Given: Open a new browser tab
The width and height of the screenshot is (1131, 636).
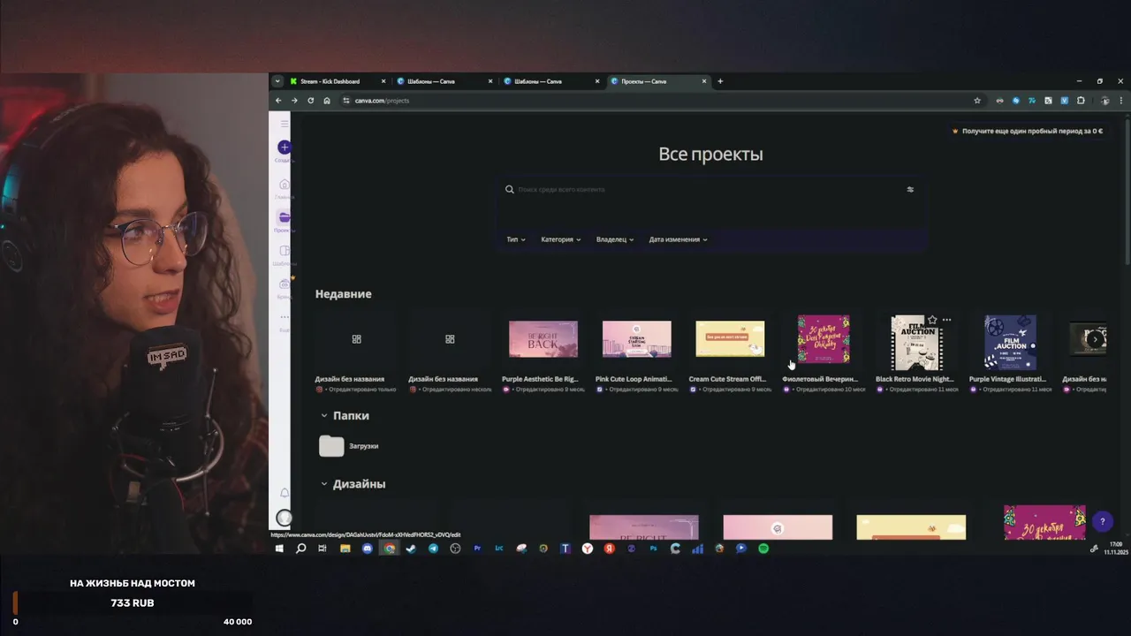Looking at the screenshot, I should coord(720,81).
